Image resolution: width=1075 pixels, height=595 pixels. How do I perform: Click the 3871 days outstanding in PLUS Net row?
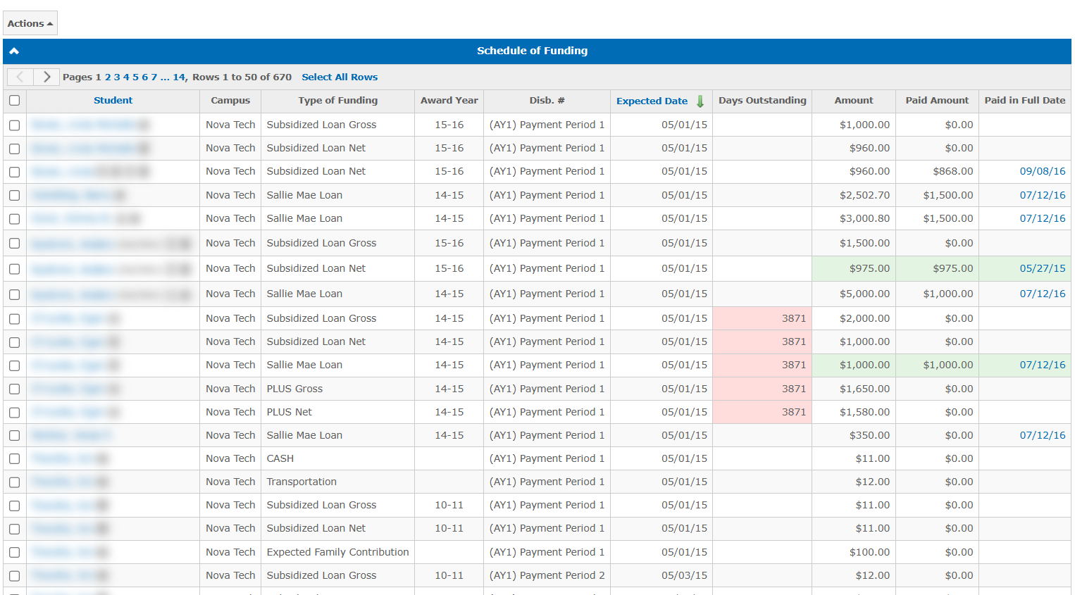point(762,412)
